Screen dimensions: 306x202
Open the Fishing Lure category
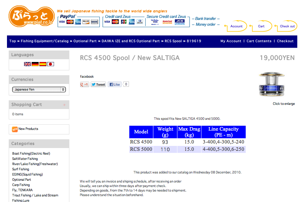pos(21,200)
